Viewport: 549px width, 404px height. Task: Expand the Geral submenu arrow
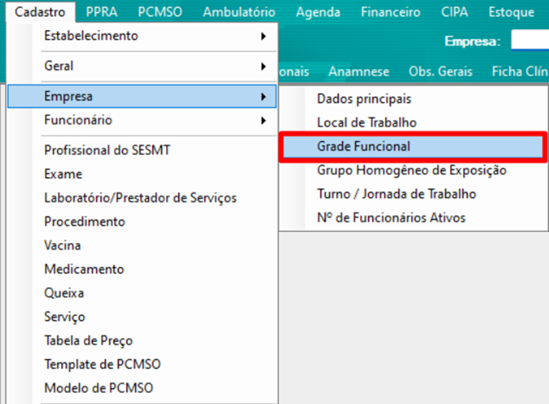click(263, 66)
